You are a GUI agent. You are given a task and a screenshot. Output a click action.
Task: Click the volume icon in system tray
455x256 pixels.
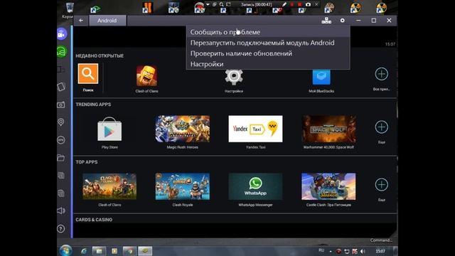tap(363, 251)
